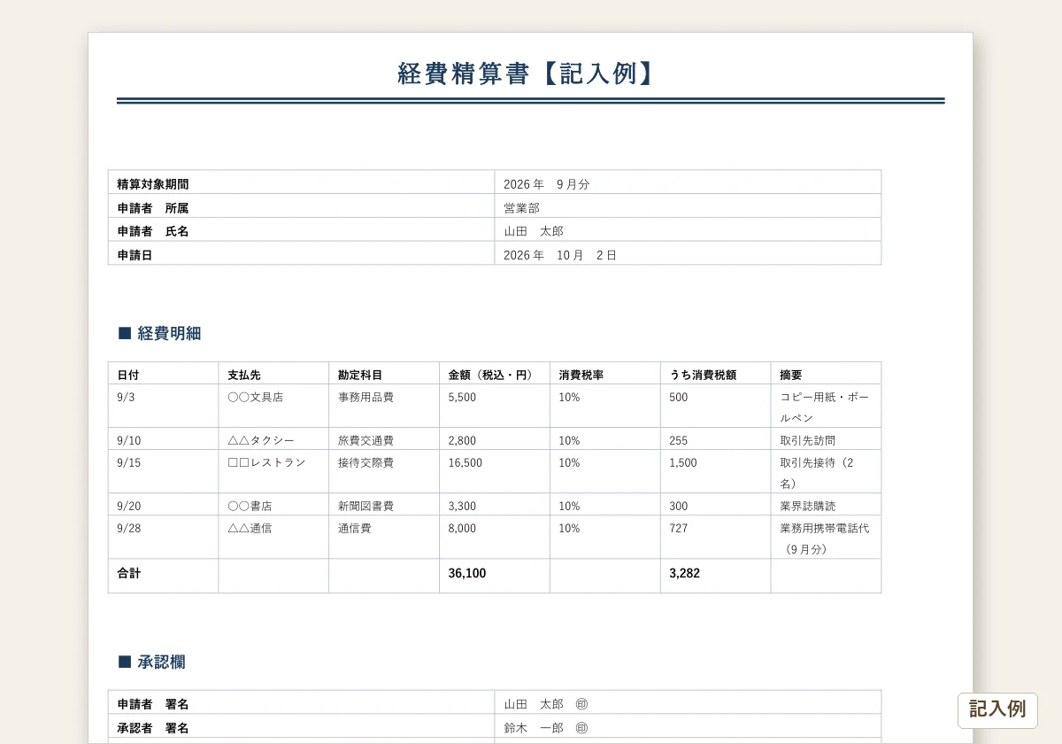
Task: Click the title 経費精算書【記入例】
Action: click(529, 74)
